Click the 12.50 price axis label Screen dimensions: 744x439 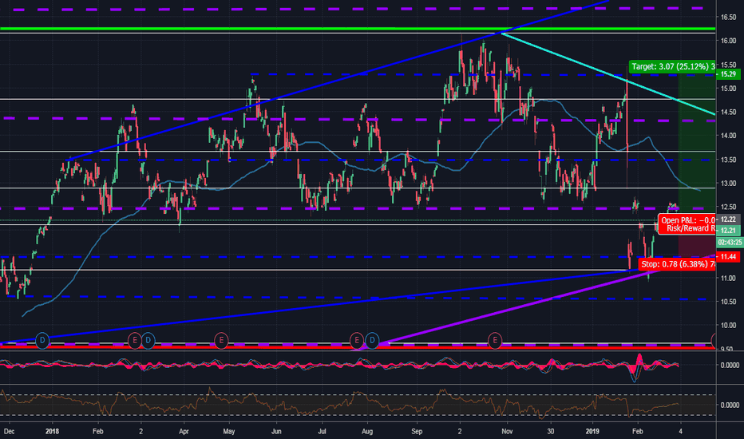point(728,207)
